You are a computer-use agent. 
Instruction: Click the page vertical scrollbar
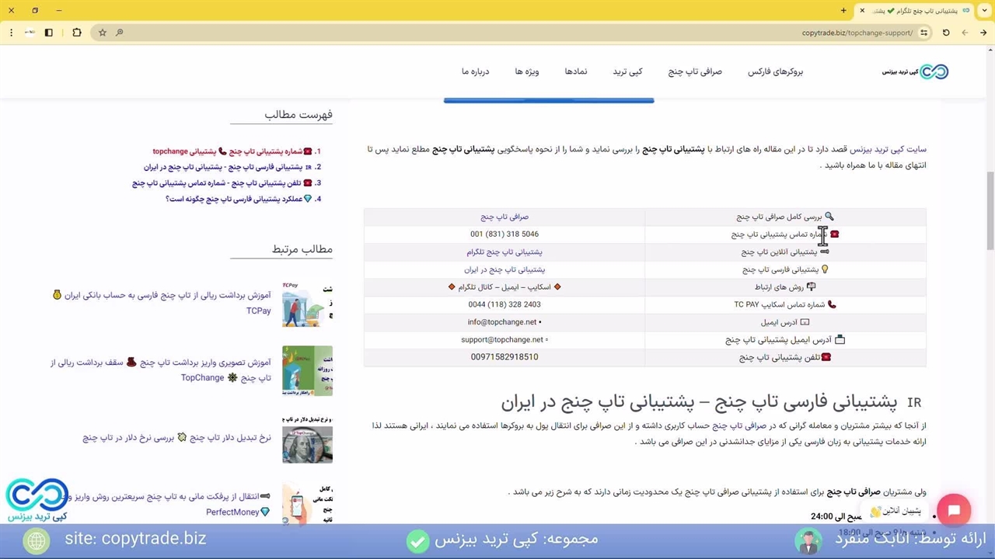click(x=990, y=210)
